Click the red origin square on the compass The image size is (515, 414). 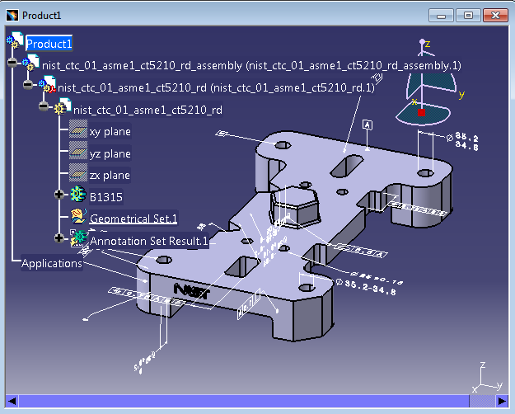point(421,113)
